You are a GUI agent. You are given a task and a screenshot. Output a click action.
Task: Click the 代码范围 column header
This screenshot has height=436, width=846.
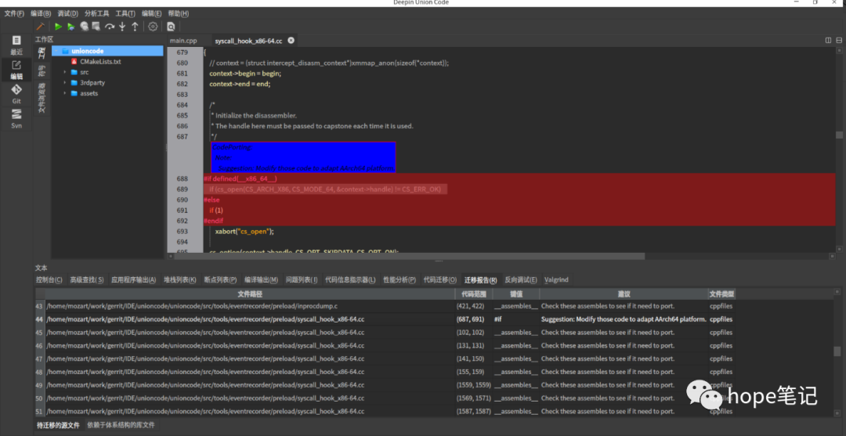click(474, 294)
